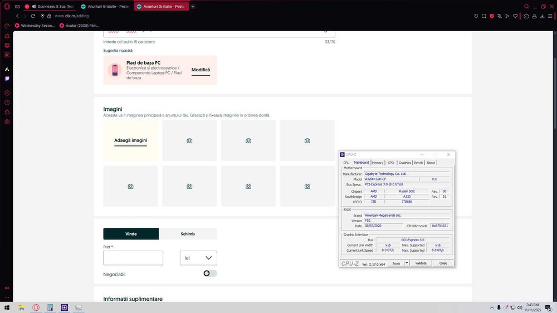Open the Opera main menu logo
Image resolution: width=557 pixels, height=313 pixels.
[7, 6]
